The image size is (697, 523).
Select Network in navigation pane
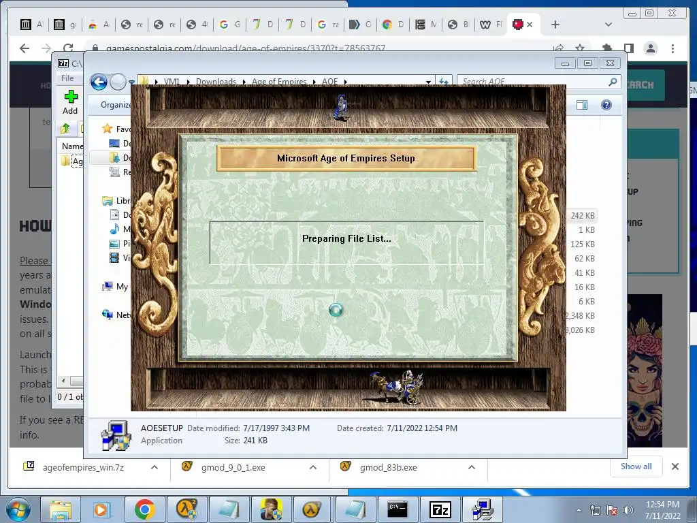point(116,315)
